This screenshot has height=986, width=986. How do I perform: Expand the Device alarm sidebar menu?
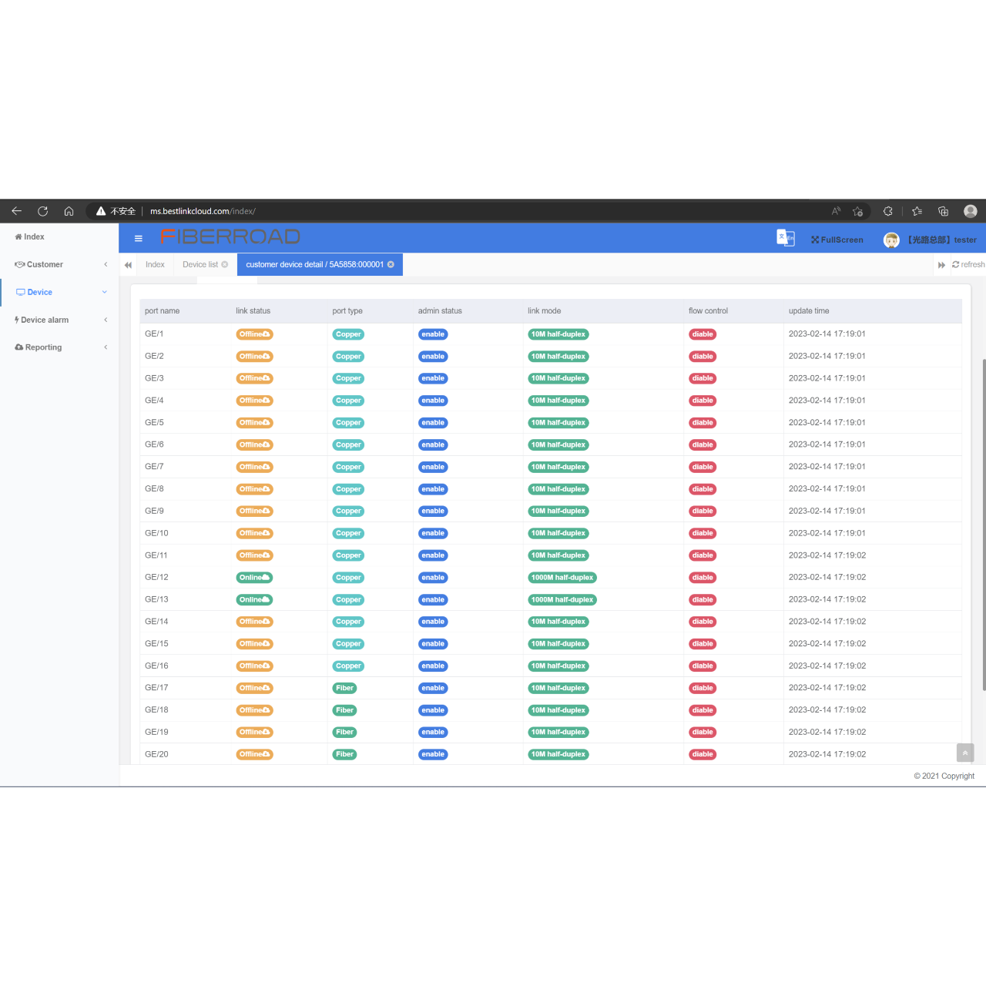(x=59, y=320)
